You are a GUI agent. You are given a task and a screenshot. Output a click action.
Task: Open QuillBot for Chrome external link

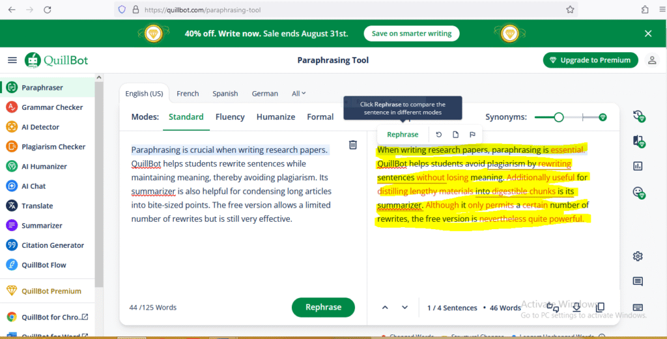tap(48, 317)
